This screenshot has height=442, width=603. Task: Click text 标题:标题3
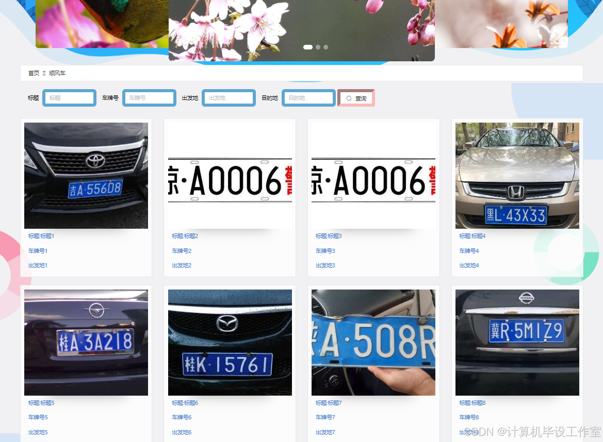329,236
